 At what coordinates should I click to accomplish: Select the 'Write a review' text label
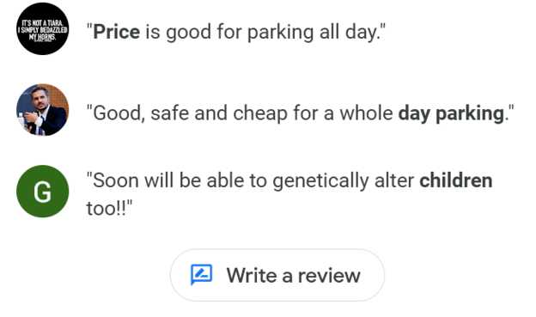coord(293,275)
